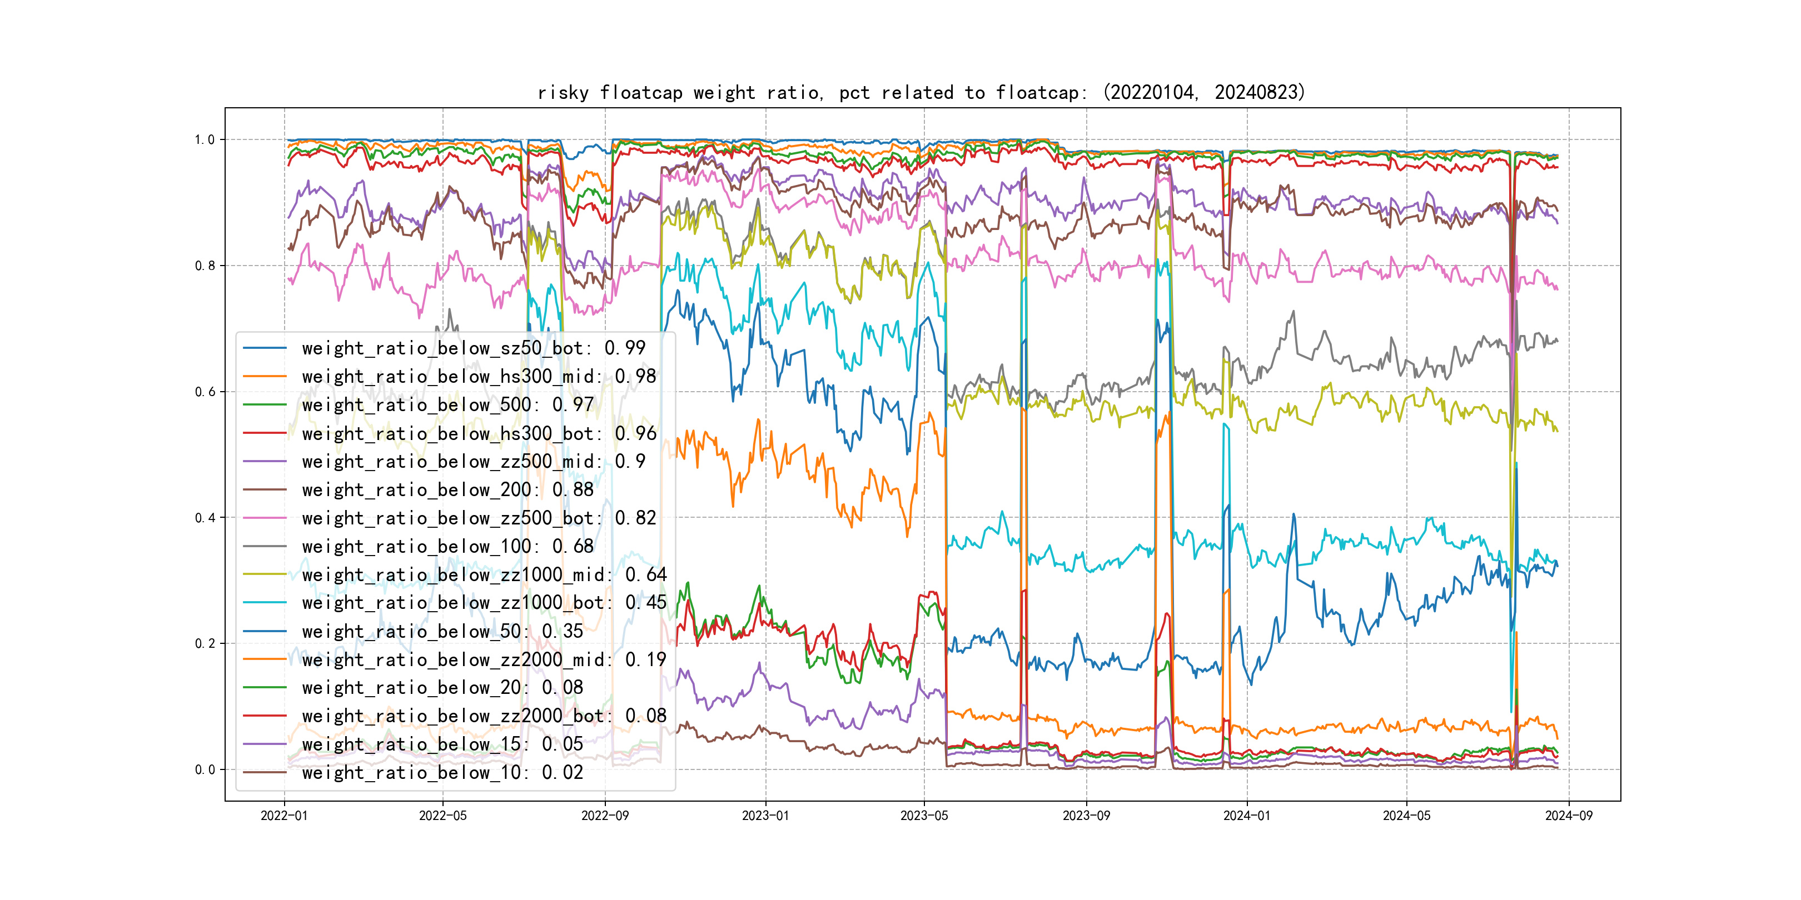Click legend entry weight_ratio_below_200

pyautogui.click(x=447, y=490)
